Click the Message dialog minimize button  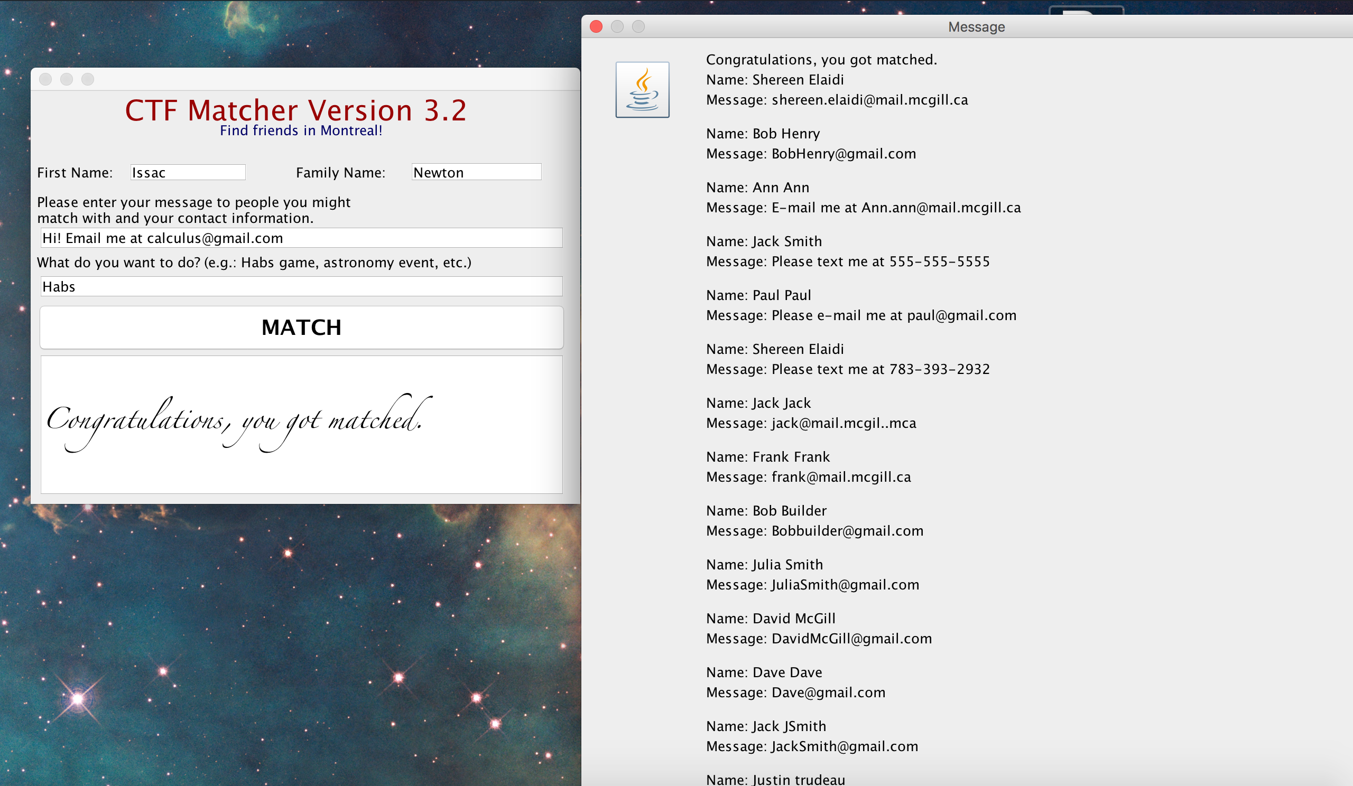(617, 26)
